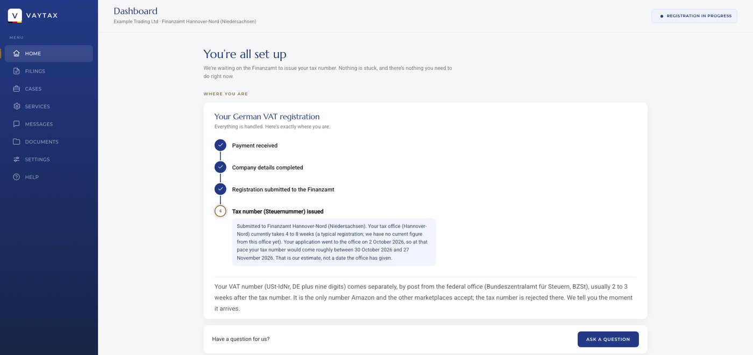Click the "Payment received" step text
This screenshot has width=753, height=355.
pos(255,145)
